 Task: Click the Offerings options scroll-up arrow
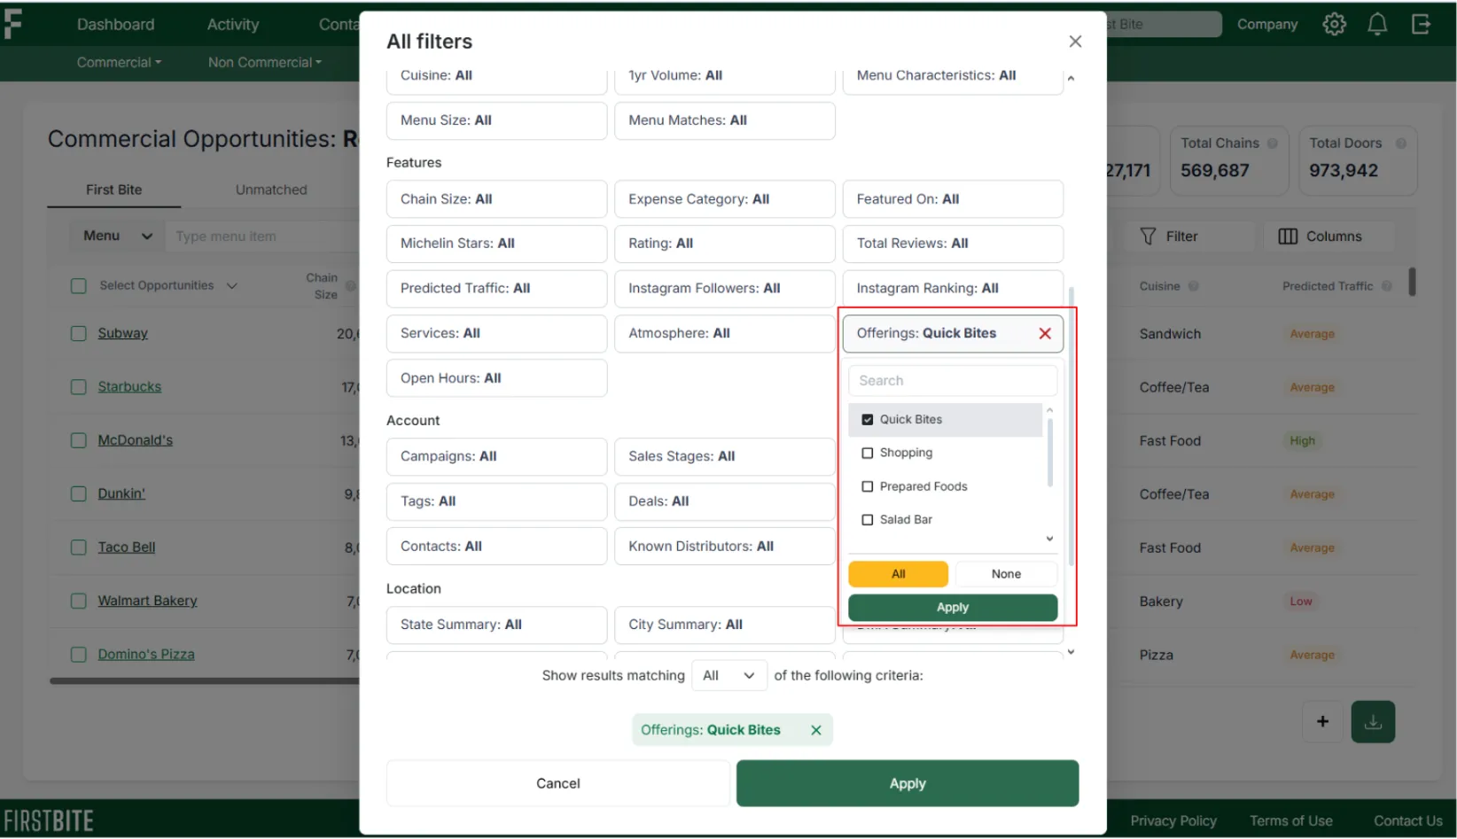click(1049, 410)
